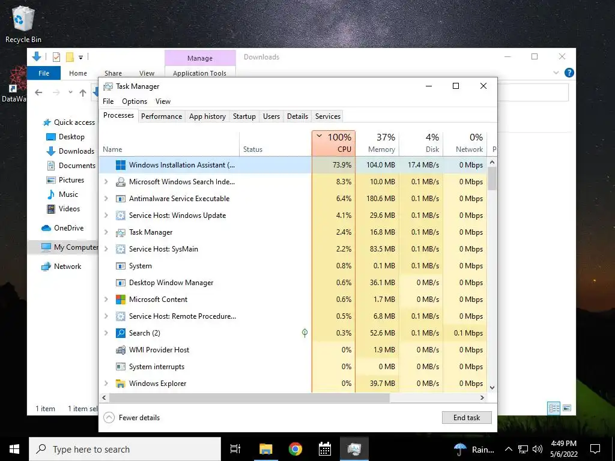Sort by the Disk column header
Viewport: 615px width, 461px height.
tap(421, 143)
